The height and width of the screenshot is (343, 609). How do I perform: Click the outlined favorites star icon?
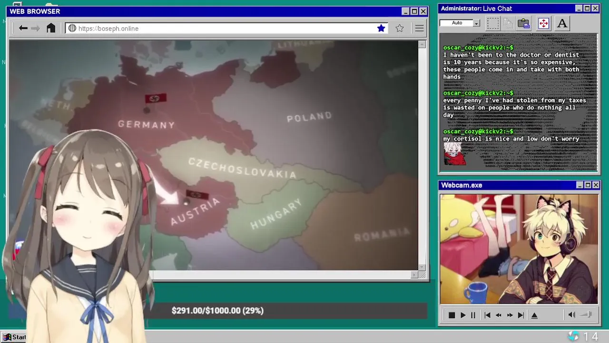(400, 28)
